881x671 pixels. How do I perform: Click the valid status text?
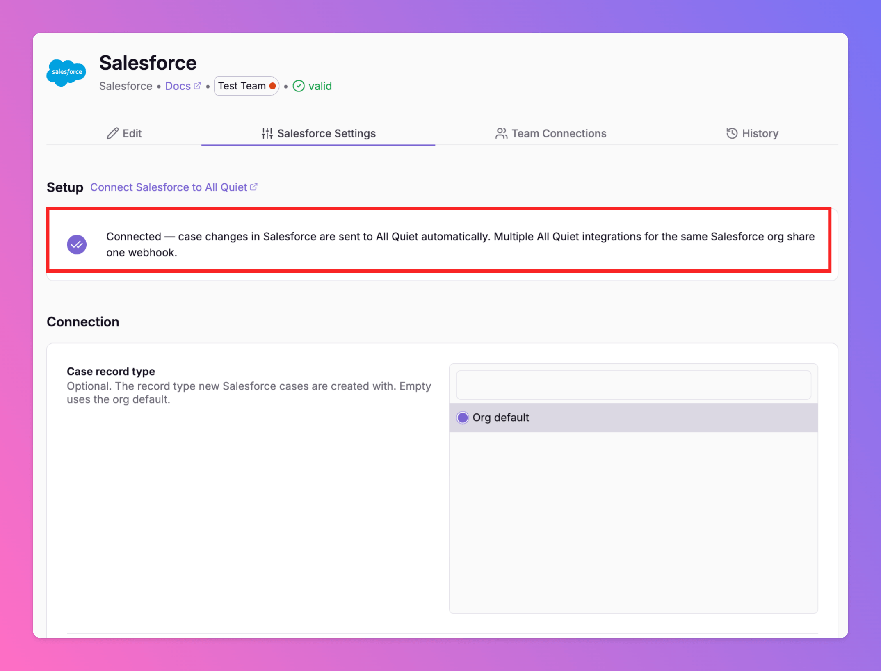[x=320, y=86]
